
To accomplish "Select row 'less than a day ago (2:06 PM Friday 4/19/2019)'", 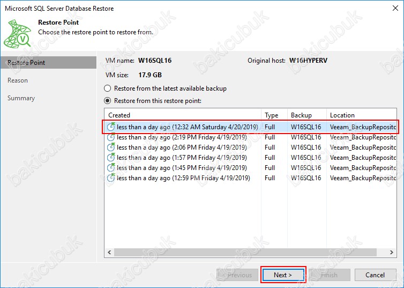I will click(250, 147).
